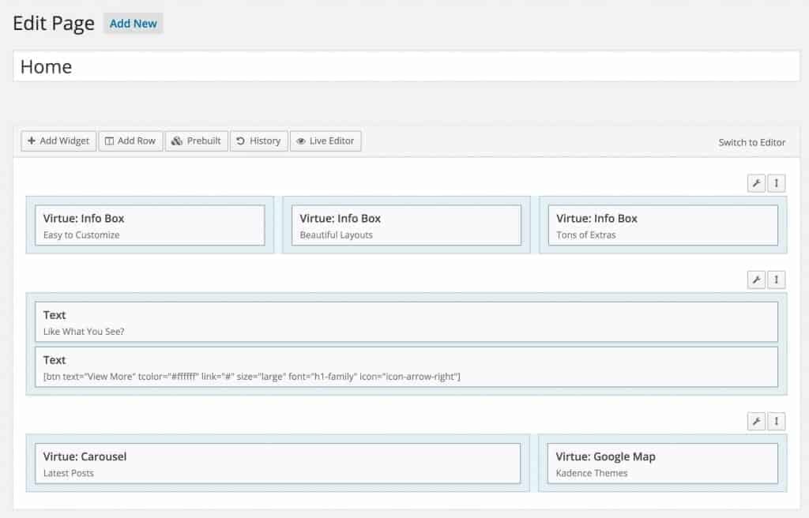Select the Virtue Carousel Latest Posts widget
The image size is (809, 518).
coord(277,464)
